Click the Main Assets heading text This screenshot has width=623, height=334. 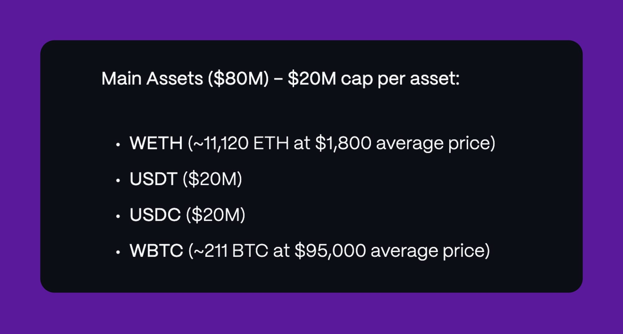click(x=280, y=79)
